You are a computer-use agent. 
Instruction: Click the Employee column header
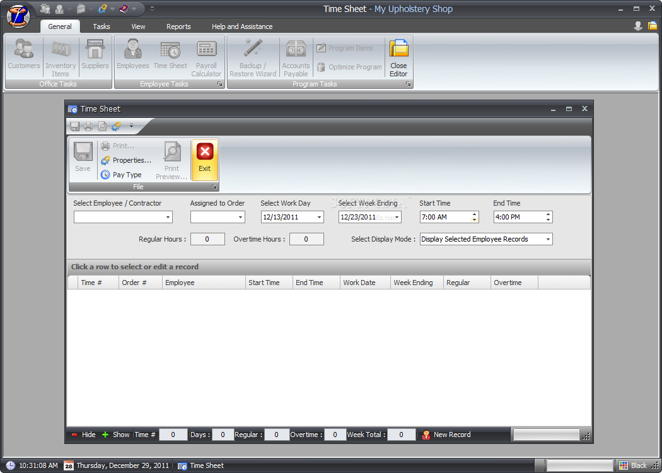point(204,283)
